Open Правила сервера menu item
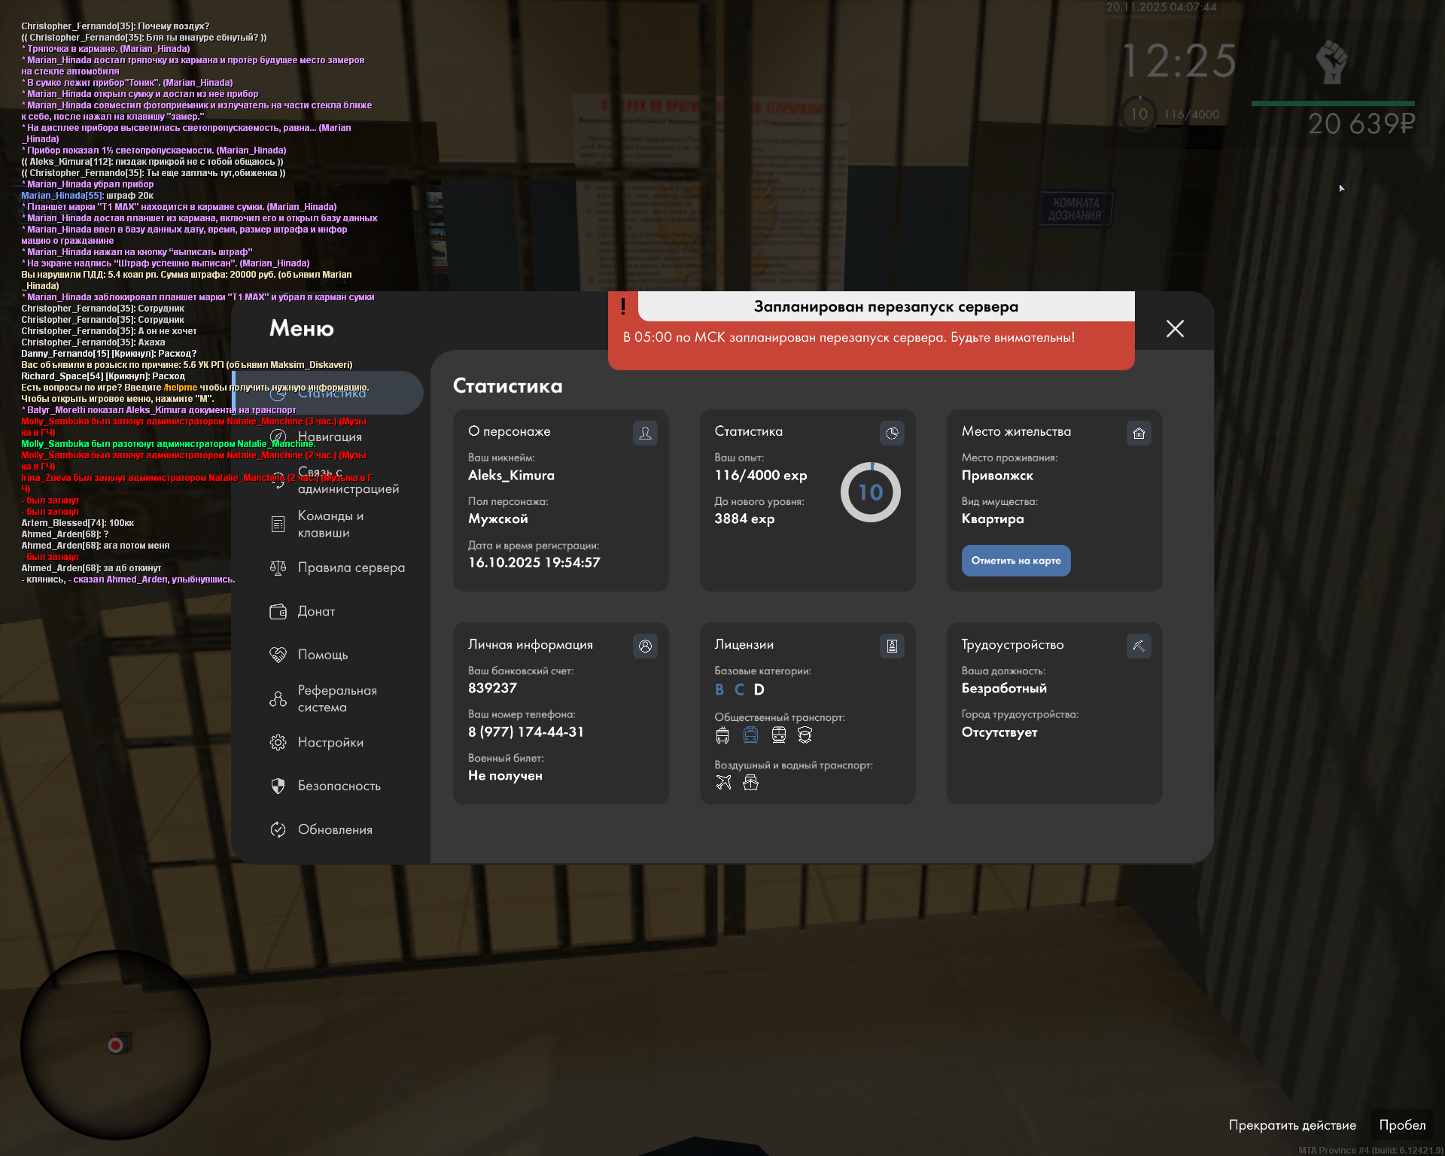Screen dimensions: 1445x1156 351,567
